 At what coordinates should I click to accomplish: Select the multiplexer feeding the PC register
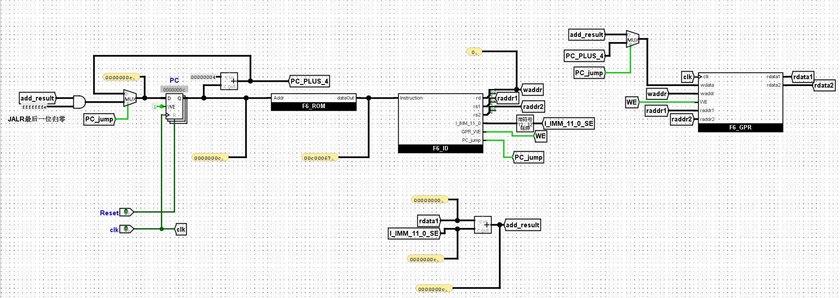[x=130, y=98]
